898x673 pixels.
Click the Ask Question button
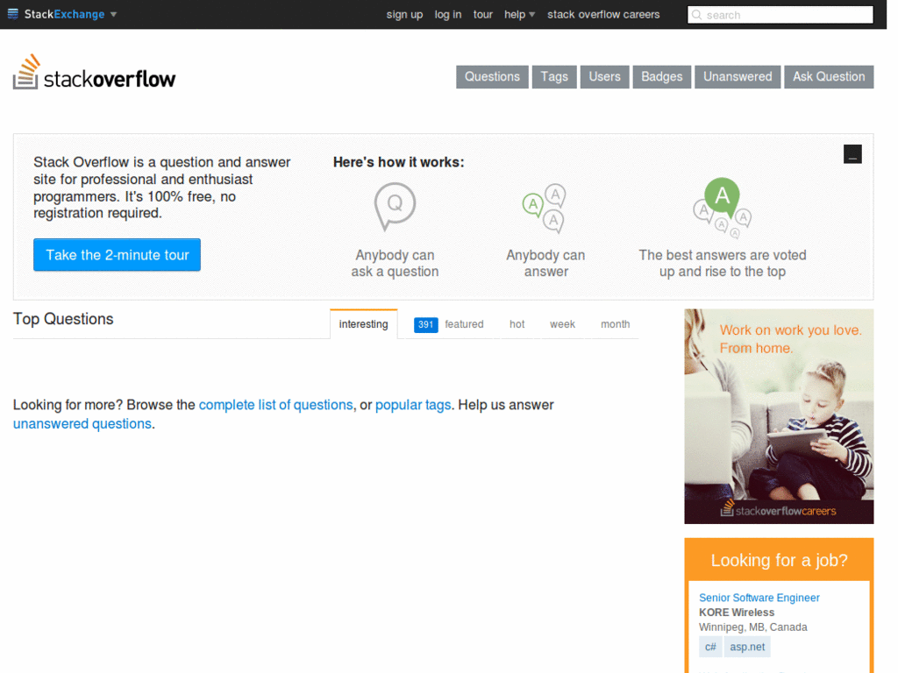click(829, 77)
